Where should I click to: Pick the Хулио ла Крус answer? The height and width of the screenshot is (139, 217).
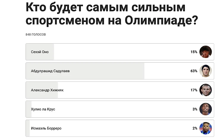click(120, 109)
